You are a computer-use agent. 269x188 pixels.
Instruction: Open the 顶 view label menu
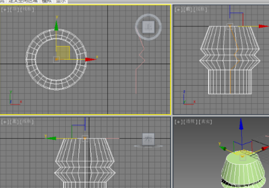14,9
